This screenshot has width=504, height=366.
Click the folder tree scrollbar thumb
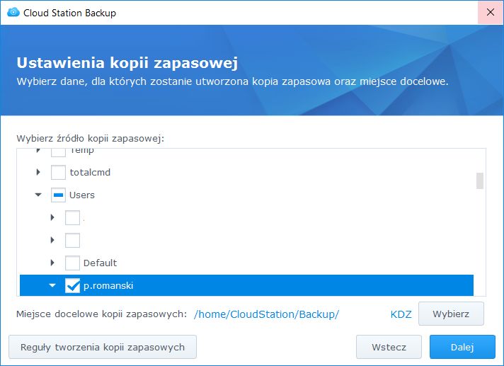479,181
